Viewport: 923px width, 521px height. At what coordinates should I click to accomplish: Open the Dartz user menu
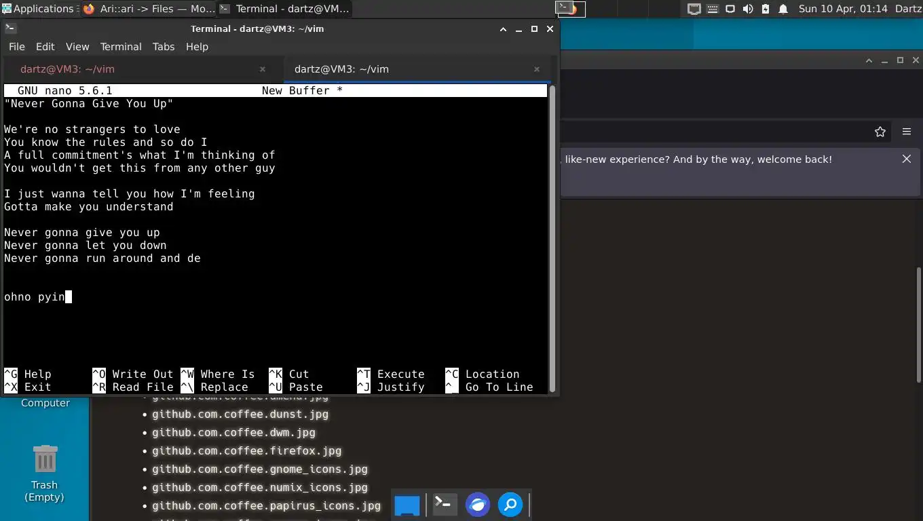(x=908, y=9)
